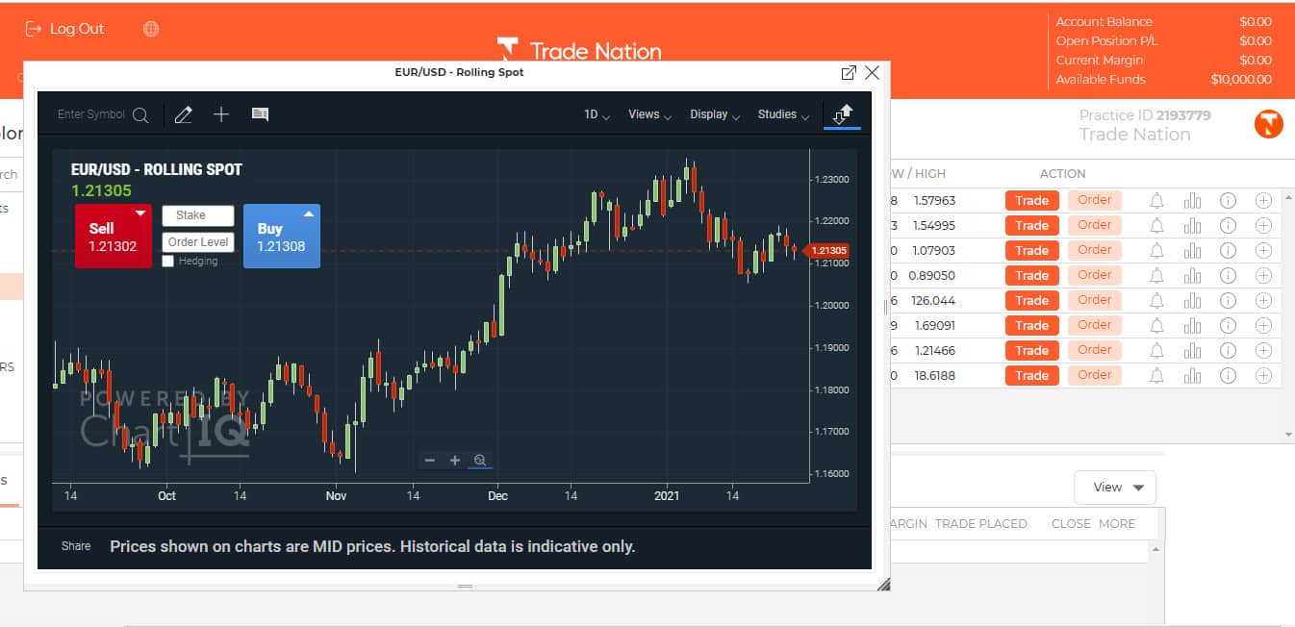This screenshot has width=1295, height=627.
Task: Expand the 1D timeframe dropdown
Action: pyautogui.click(x=597, y=114)
